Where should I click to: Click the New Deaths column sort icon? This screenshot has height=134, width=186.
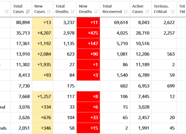click(x=96, y=12)
